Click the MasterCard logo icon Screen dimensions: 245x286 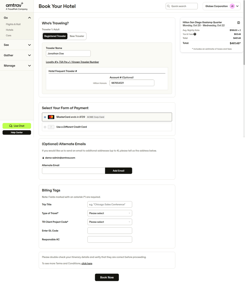point(51,117)
